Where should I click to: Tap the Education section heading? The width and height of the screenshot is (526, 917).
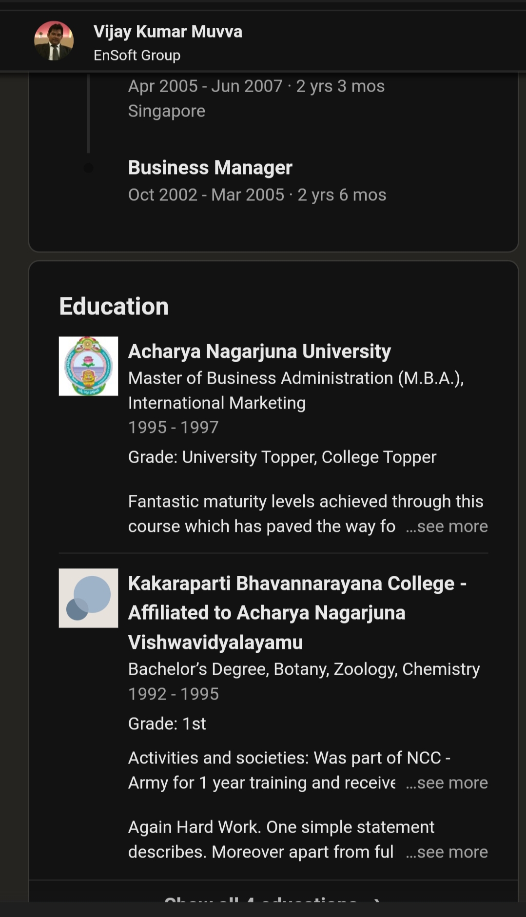click(x=114, y=307)
